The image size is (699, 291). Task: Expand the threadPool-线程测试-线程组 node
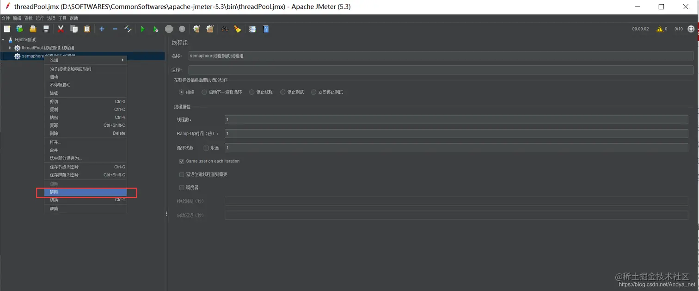coord(10,48)
